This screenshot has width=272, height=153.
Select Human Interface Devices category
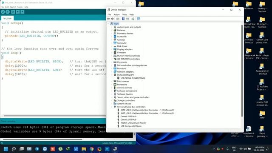(x=128, y=56)
